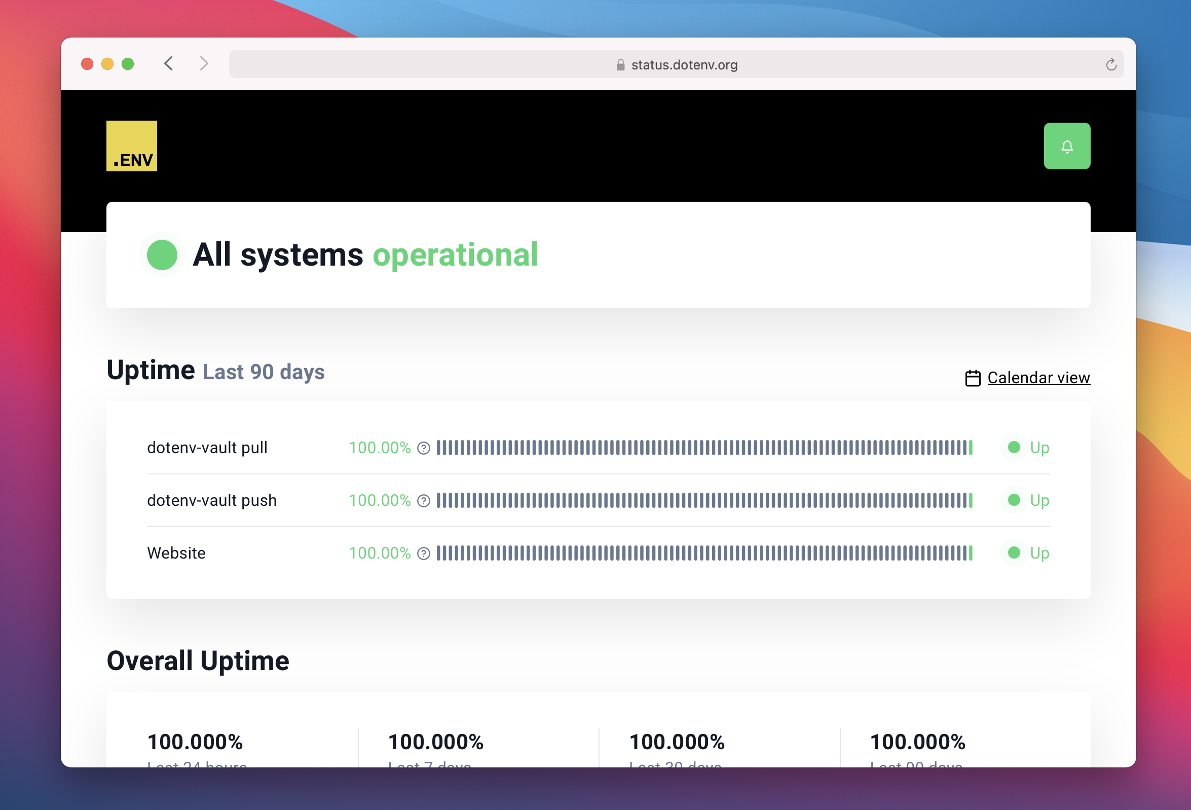The width and height of the screenshot is (1191, 810).
Task: Click dotenv-vault pull 100.00% uptime value
Action: (x=380, y=448)
